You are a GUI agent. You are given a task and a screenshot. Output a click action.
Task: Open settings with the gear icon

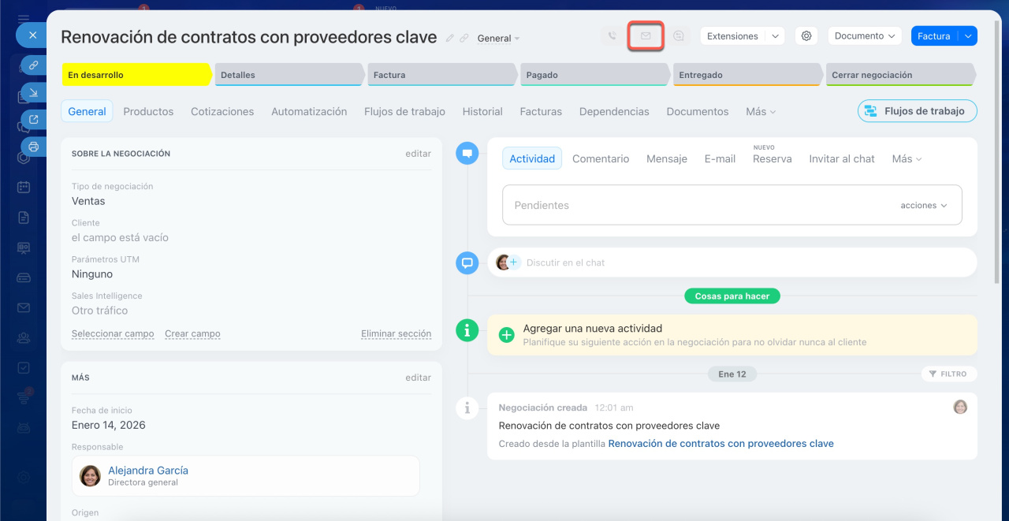806,36
